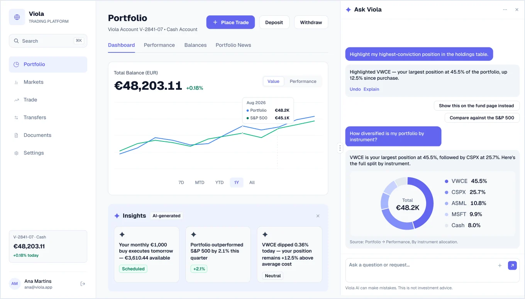Go to Documents in the sidebar
Viewport: 525px width, 299px height.
coord(48,135)
